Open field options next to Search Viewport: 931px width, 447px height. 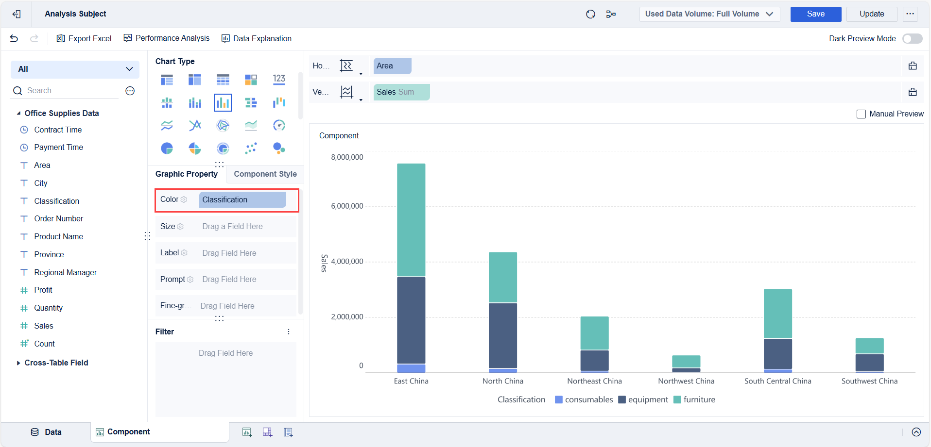tap(130, 91)
